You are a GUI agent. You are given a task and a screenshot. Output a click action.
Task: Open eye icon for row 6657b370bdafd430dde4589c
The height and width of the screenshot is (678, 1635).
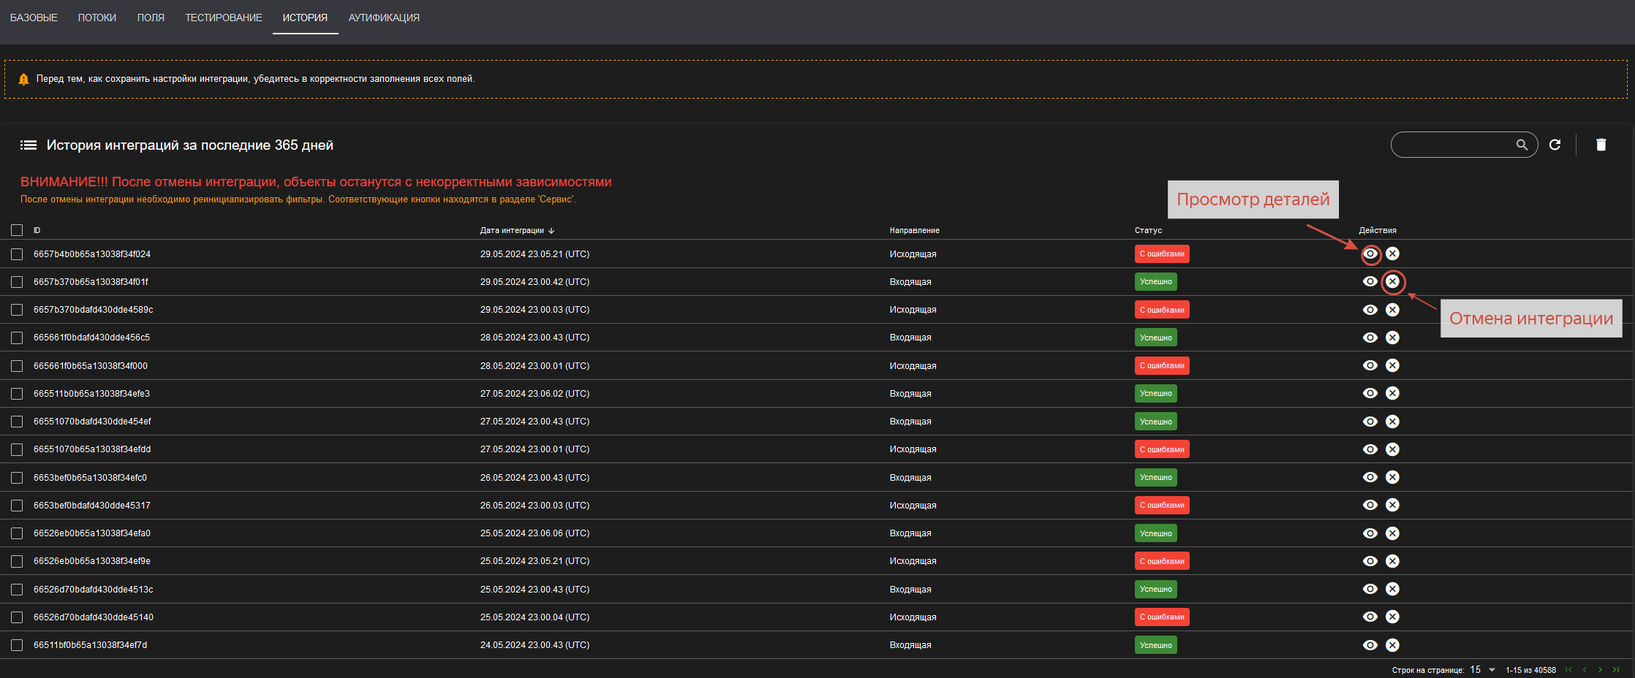coord(1370,310)
